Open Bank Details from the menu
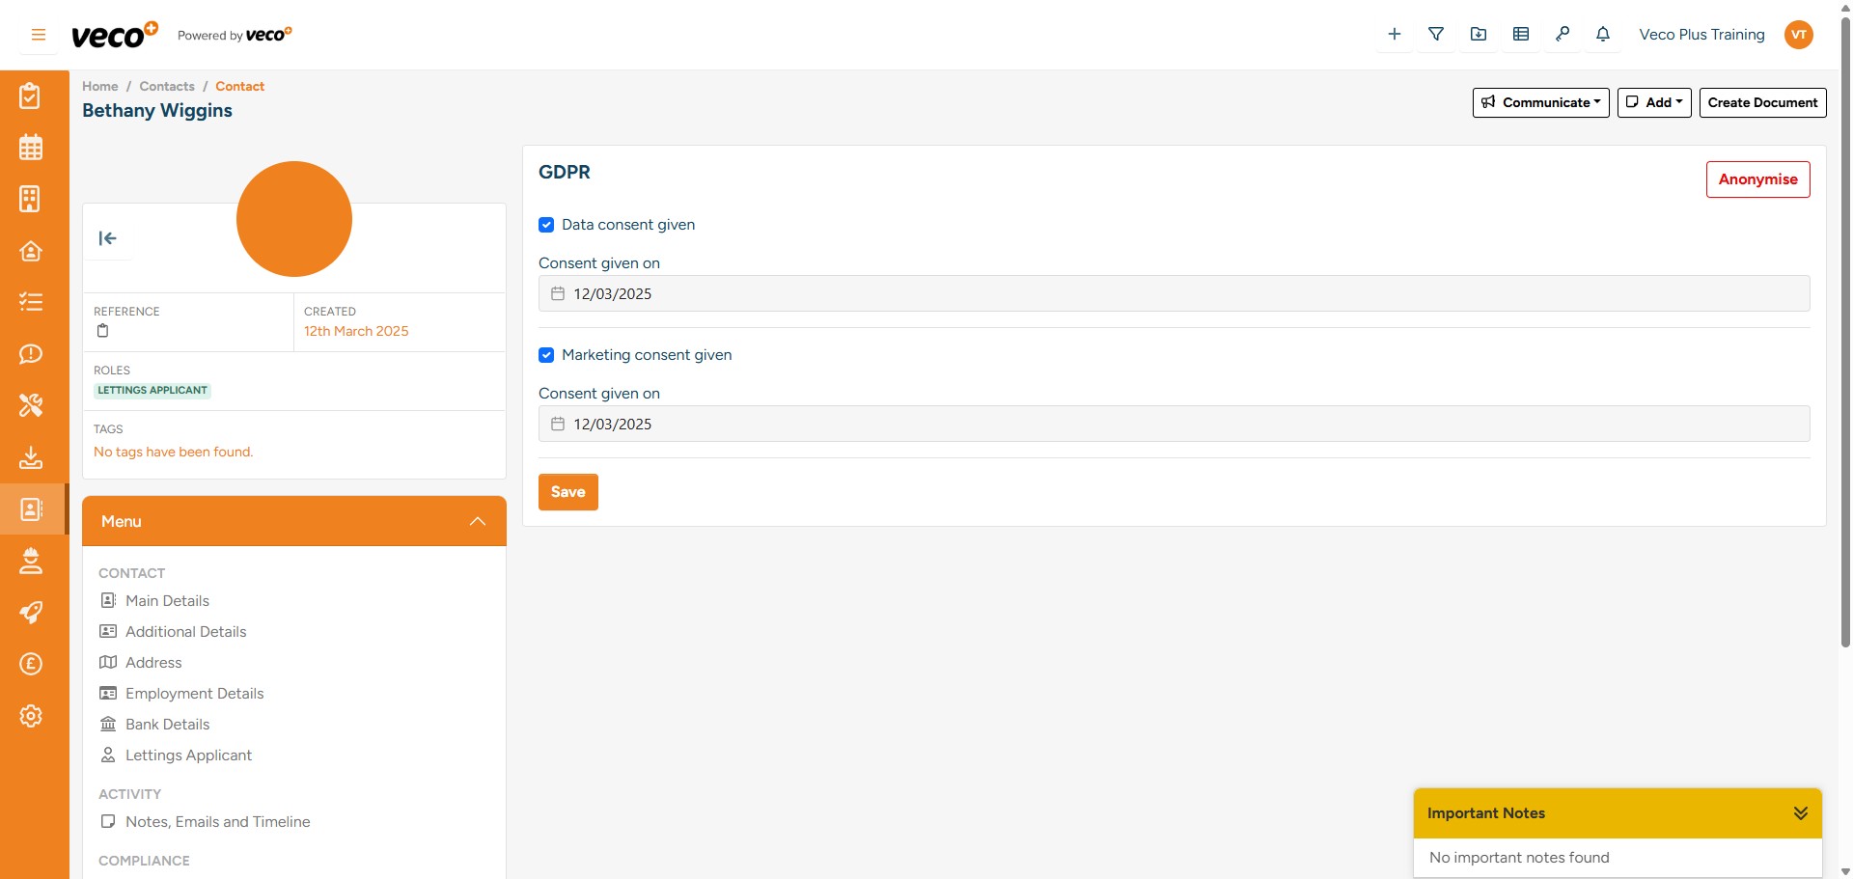 coord(167,724)
